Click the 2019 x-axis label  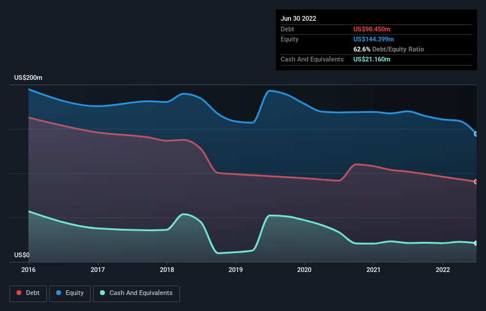click(x=236, y=270)
